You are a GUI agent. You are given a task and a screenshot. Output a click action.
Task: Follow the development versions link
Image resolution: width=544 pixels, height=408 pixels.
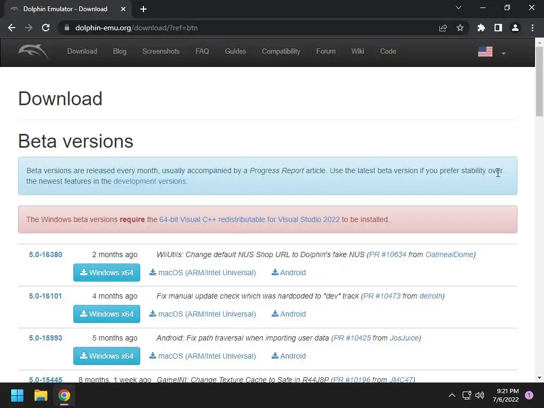(x=149, y=182)
